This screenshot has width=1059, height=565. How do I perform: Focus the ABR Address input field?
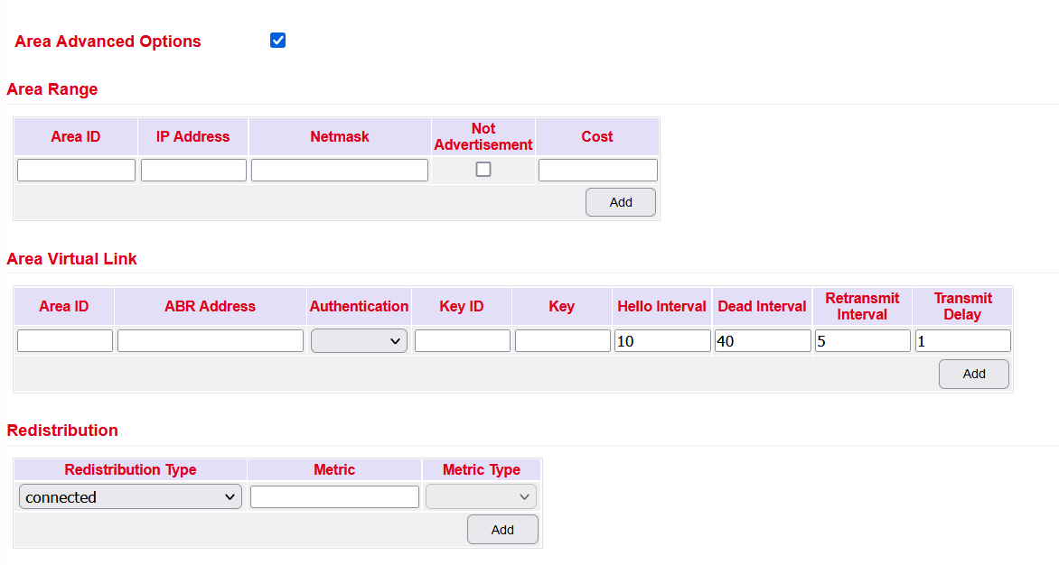[x=211, y=340]
